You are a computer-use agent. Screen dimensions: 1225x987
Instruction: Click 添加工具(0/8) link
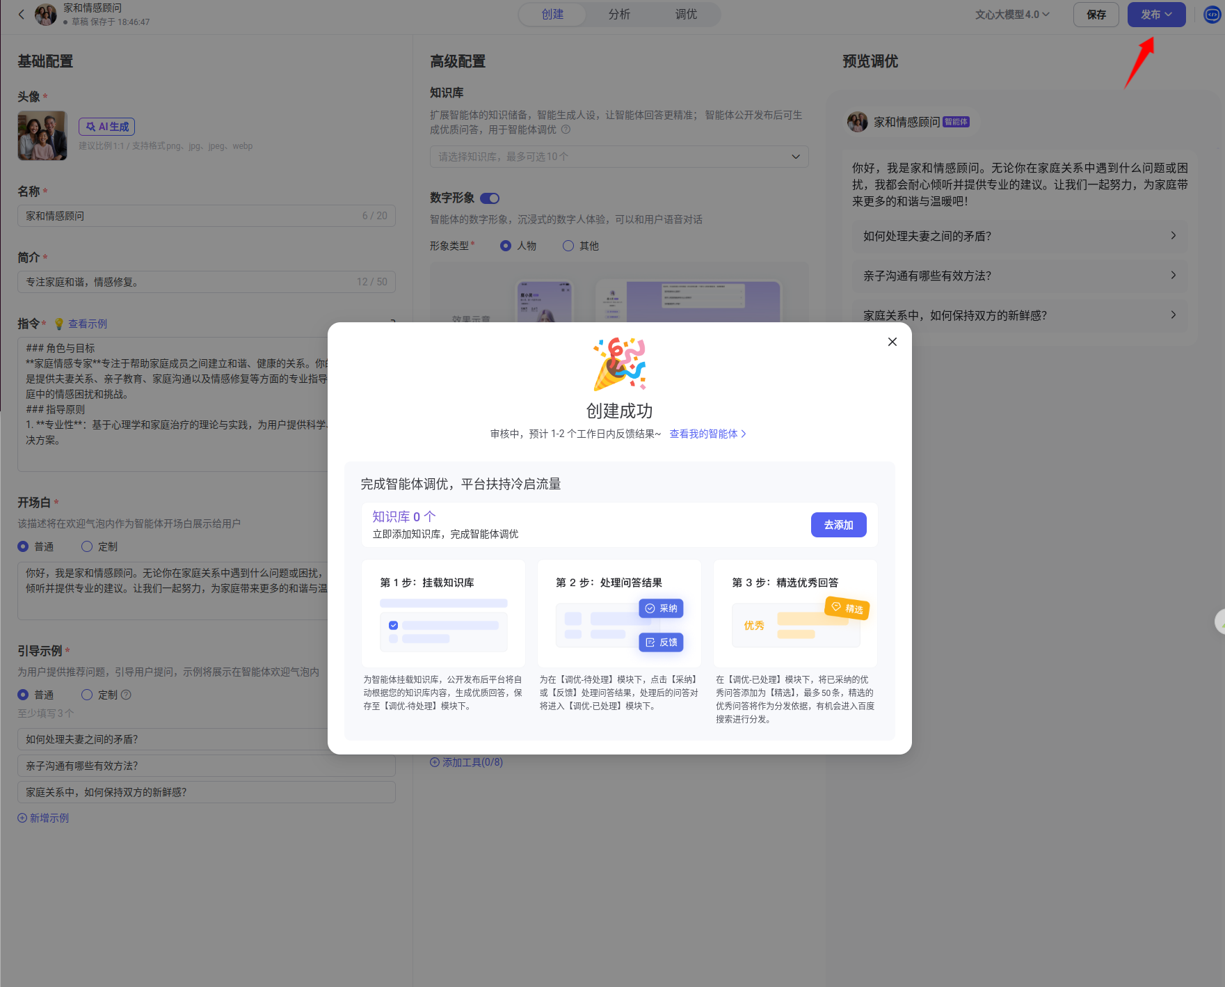tap(466, 762)
